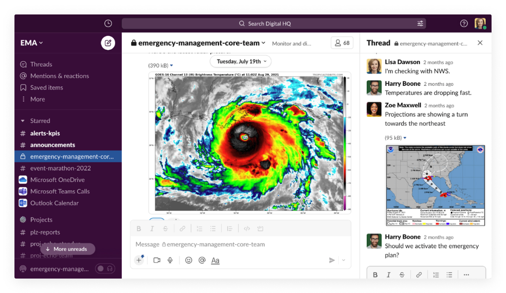Viewport: 506px width, 293px height.
Task: Record an audio clip with the microphone
Action: (x=170, y=260)
